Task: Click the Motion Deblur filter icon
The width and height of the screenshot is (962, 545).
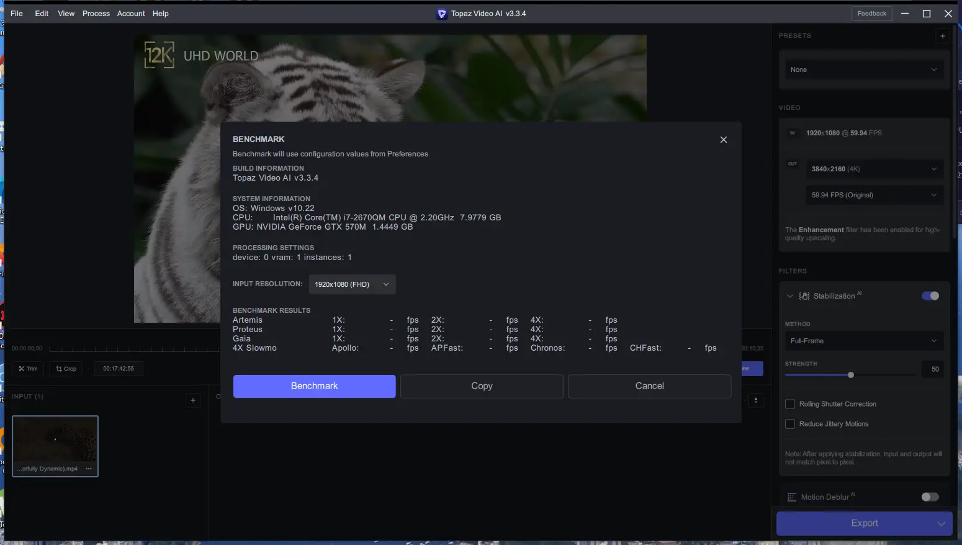Action: 791,497
